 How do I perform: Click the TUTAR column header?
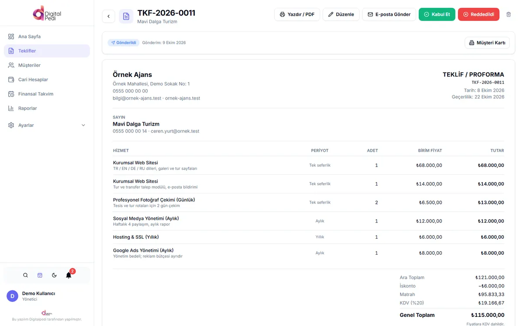(x=497, y=150)
